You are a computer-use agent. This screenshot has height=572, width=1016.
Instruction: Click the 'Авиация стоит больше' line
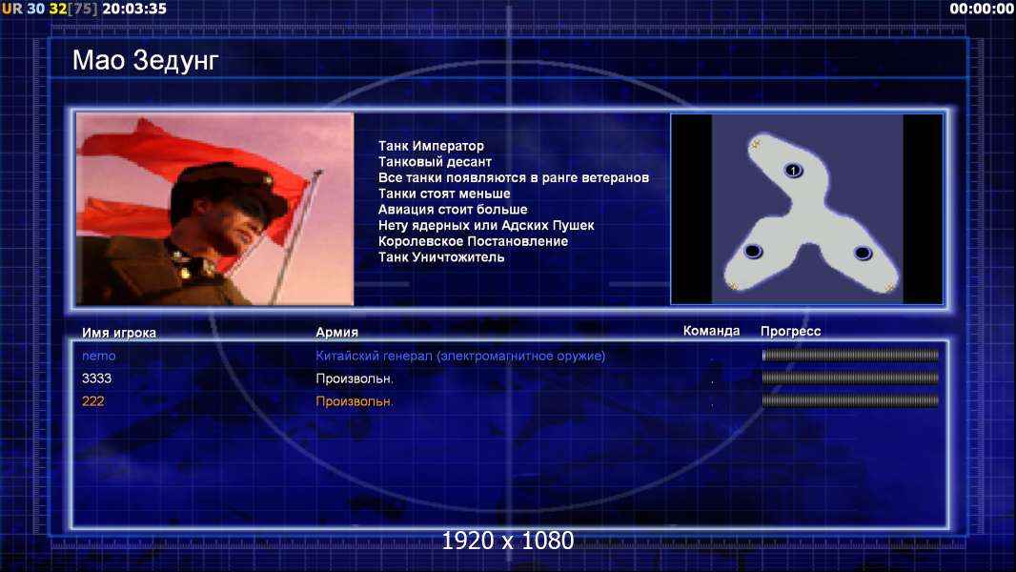pos(453,209)
